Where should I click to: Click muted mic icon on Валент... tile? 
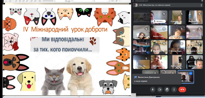click(164, 14)
